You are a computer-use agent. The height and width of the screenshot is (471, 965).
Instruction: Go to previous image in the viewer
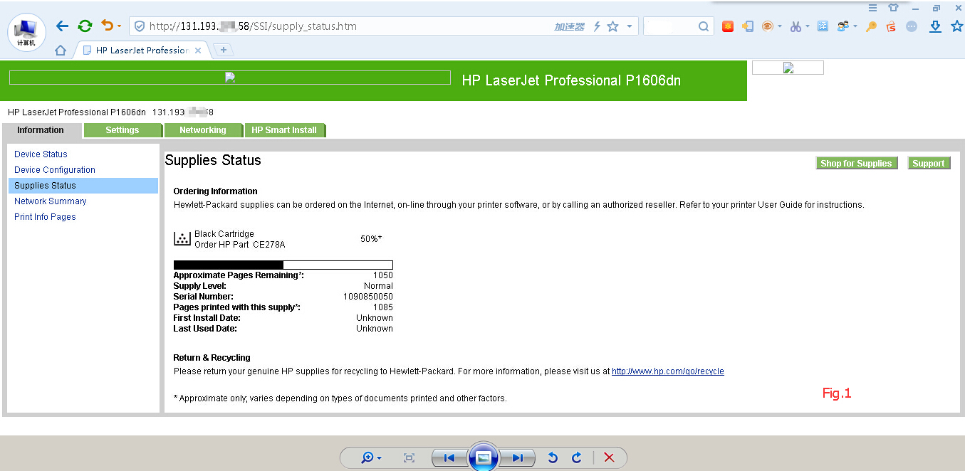tap(449, 457)
